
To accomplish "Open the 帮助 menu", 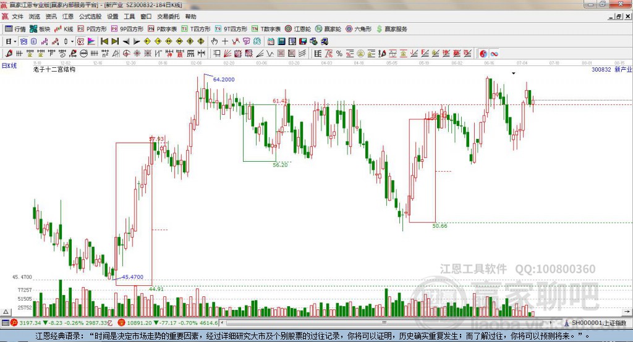I will 190,17.
